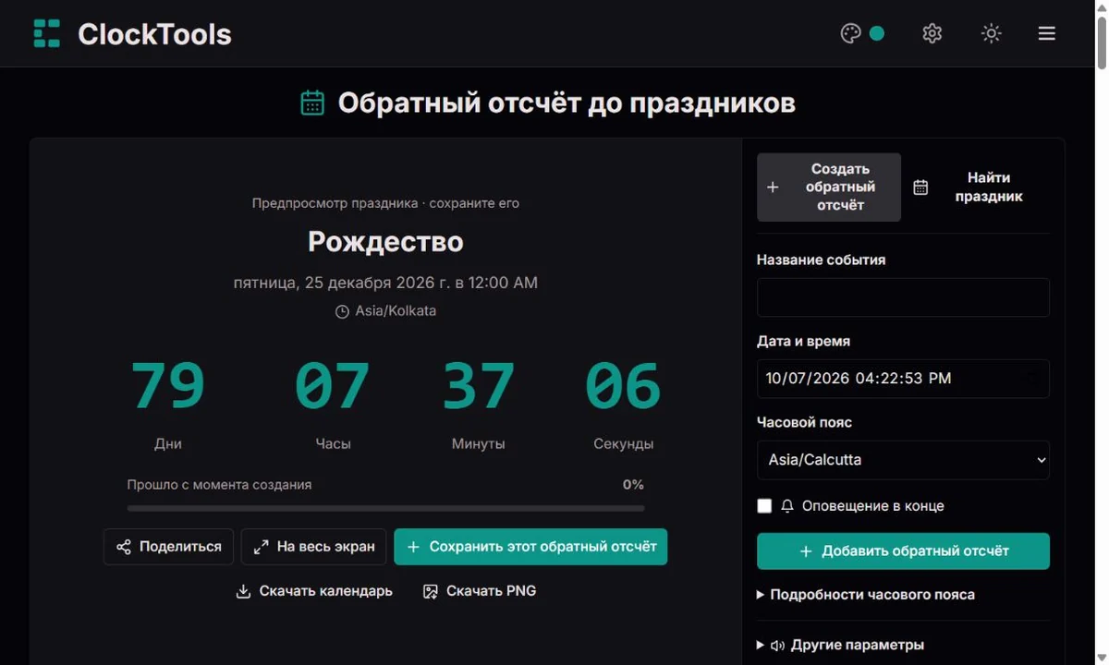Expand Подробности часового пояса
Image resolution: width=1109 pixels, height=665 pixels.
click(866, 595)
